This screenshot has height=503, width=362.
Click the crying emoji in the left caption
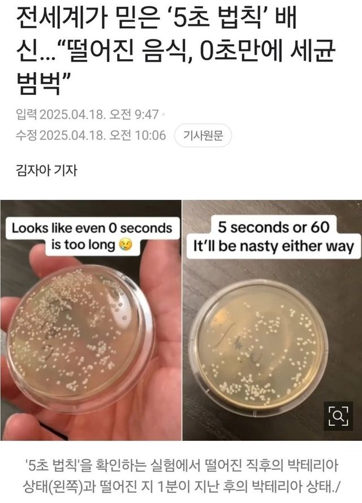126,245
